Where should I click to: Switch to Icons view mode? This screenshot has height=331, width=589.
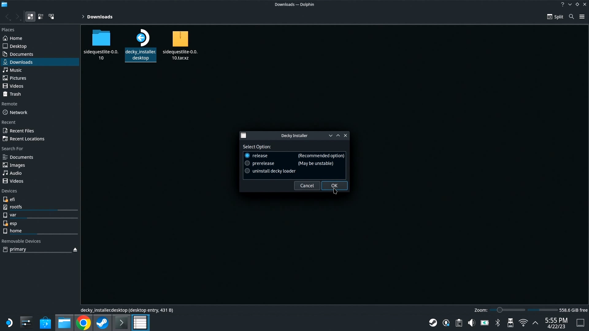[x=30, y=17]
